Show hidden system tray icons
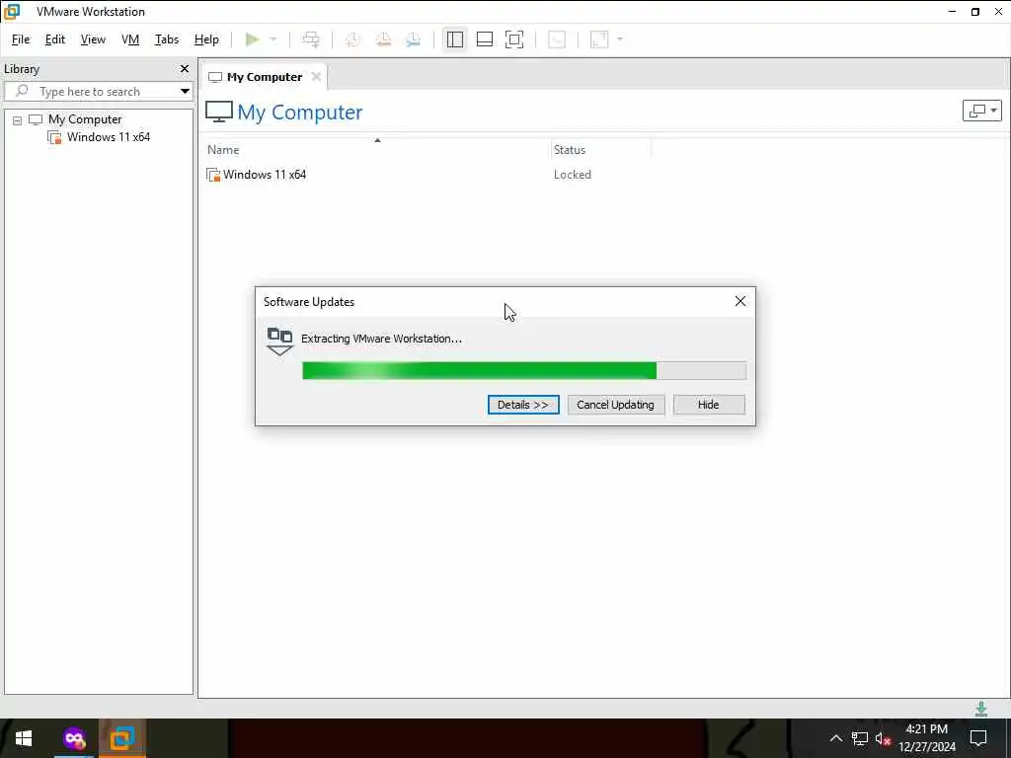Screen dimensions: 1011x758 pos(835,738)
